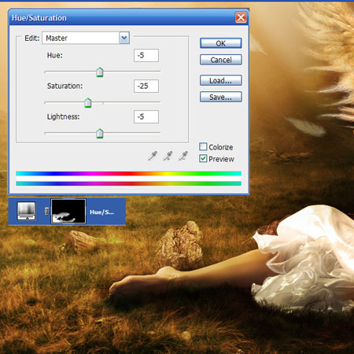Click the Saturation slider handle
The width and height of the screenshot is (354, 354).
88,103
